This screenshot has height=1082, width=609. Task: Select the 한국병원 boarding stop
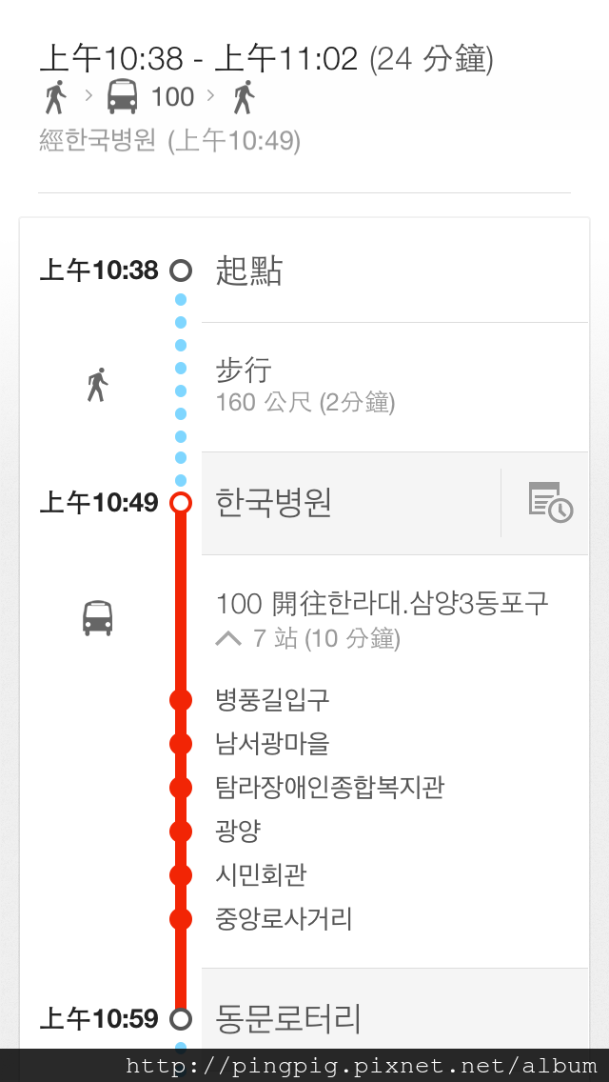tap(351, 503)
